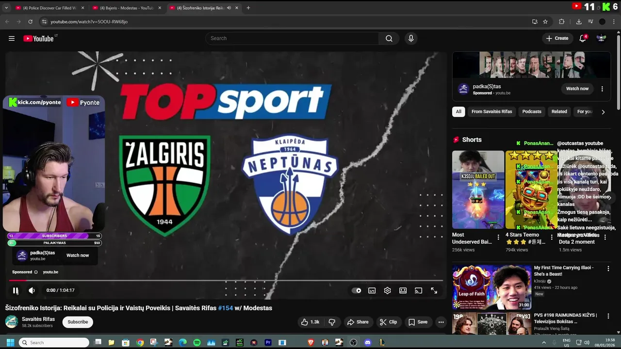Select the Related chip
This screenshot has width=621, height=349.
pos(559,111)
